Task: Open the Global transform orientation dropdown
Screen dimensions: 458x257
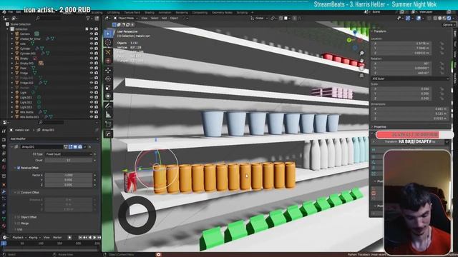Action: tap(259, 19)
